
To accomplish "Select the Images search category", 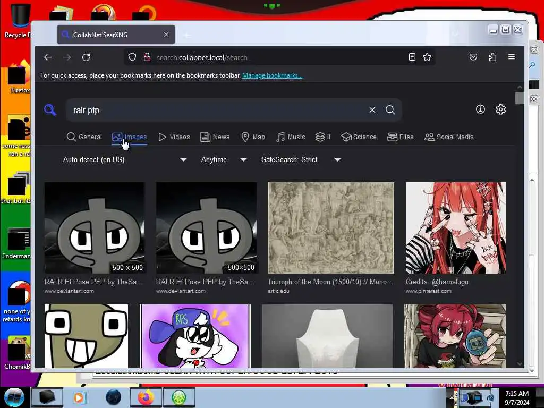I will (130, 137).
